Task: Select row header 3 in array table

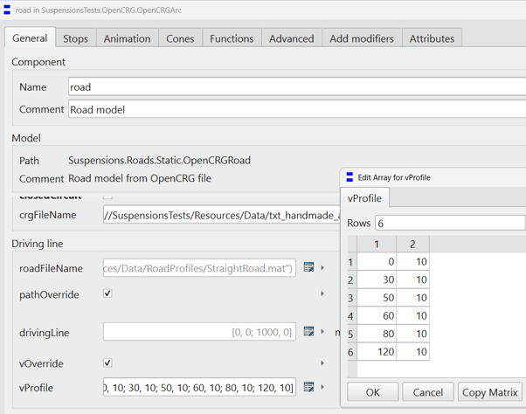Action: [x=352, y=298]
